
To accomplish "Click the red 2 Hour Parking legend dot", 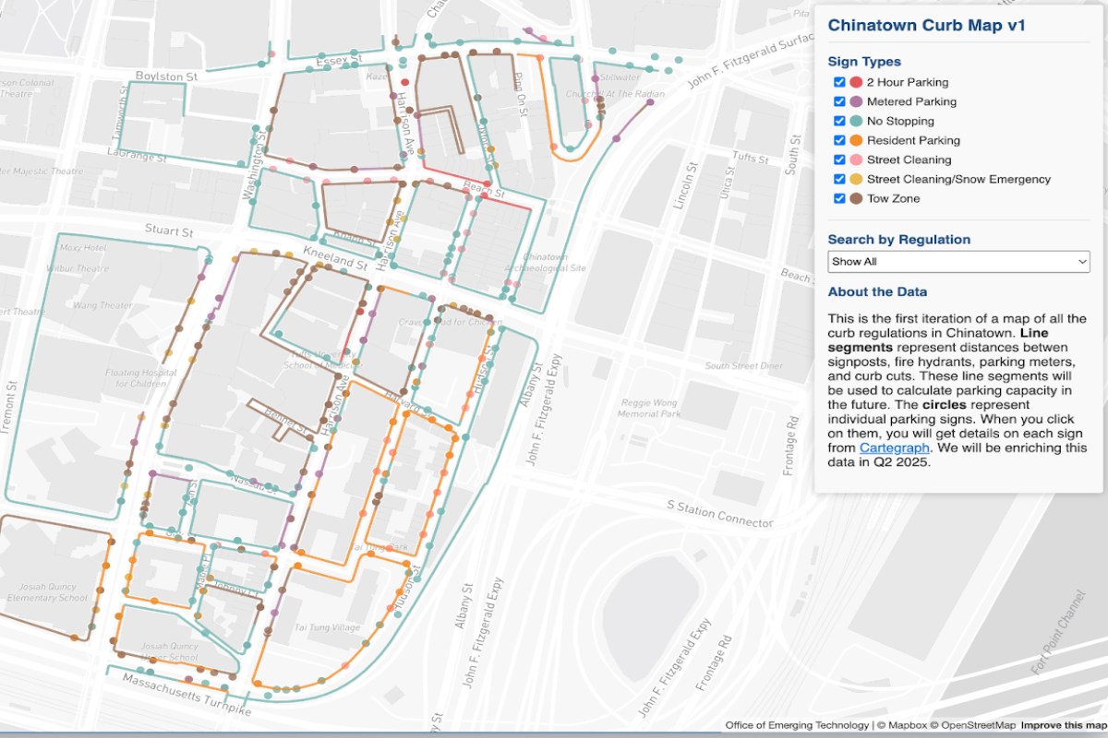I will point(856,82).
